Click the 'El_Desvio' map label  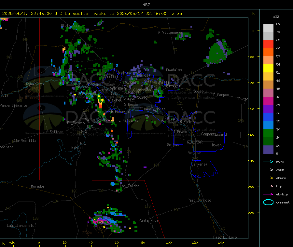(x=76, y=123)
